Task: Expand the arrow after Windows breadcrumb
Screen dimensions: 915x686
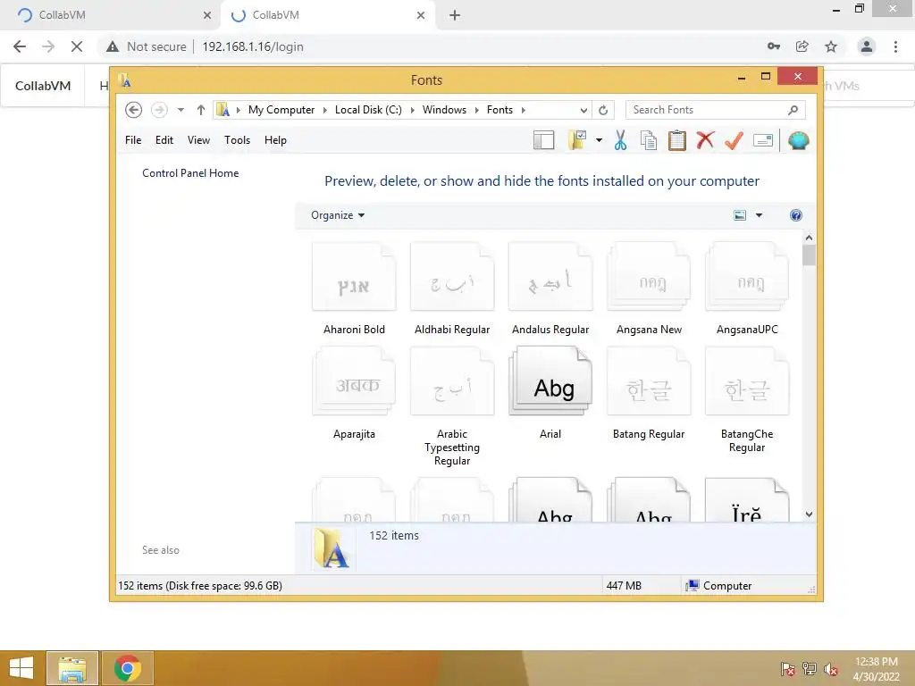Action: [x=477, y=110]
